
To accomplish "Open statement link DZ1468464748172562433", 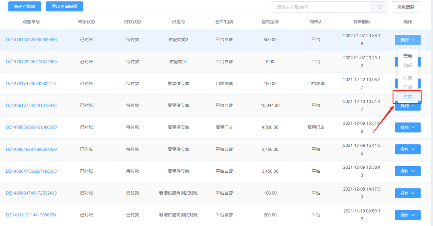I will (31, 193).
